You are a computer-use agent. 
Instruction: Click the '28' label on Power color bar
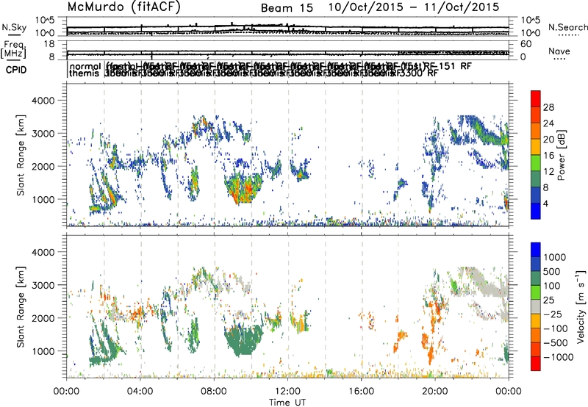(548, 107)
